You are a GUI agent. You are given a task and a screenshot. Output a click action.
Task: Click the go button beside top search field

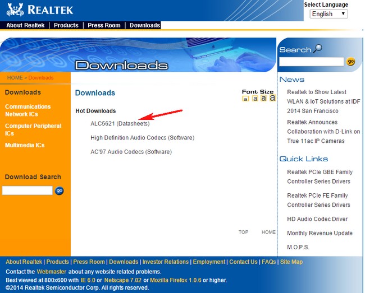[350, 62]
